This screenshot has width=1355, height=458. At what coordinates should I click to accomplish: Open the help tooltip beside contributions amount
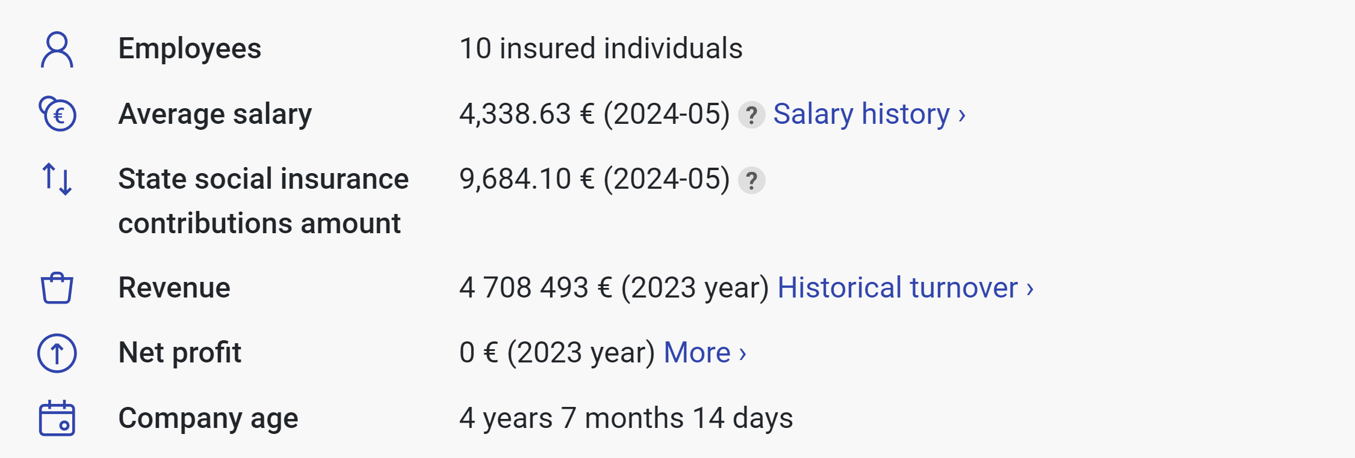751,180
